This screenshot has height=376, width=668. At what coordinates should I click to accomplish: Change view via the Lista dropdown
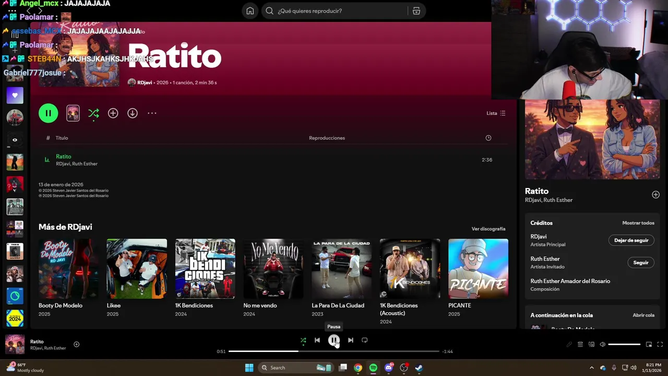point(496,113)
